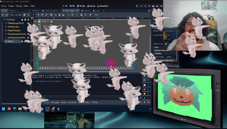
Task: Switch to the camera scene tab
Action: click(85, 11)
